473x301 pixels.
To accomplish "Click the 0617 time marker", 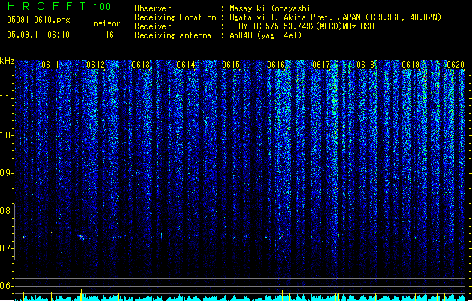I will [x=321, y=65].
